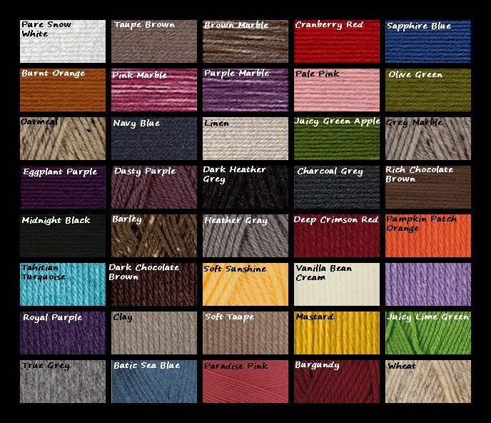This screenshot has width=491, height=423.
Task: Click the Eggplant Purple swatch
Action: click(63, 187)
